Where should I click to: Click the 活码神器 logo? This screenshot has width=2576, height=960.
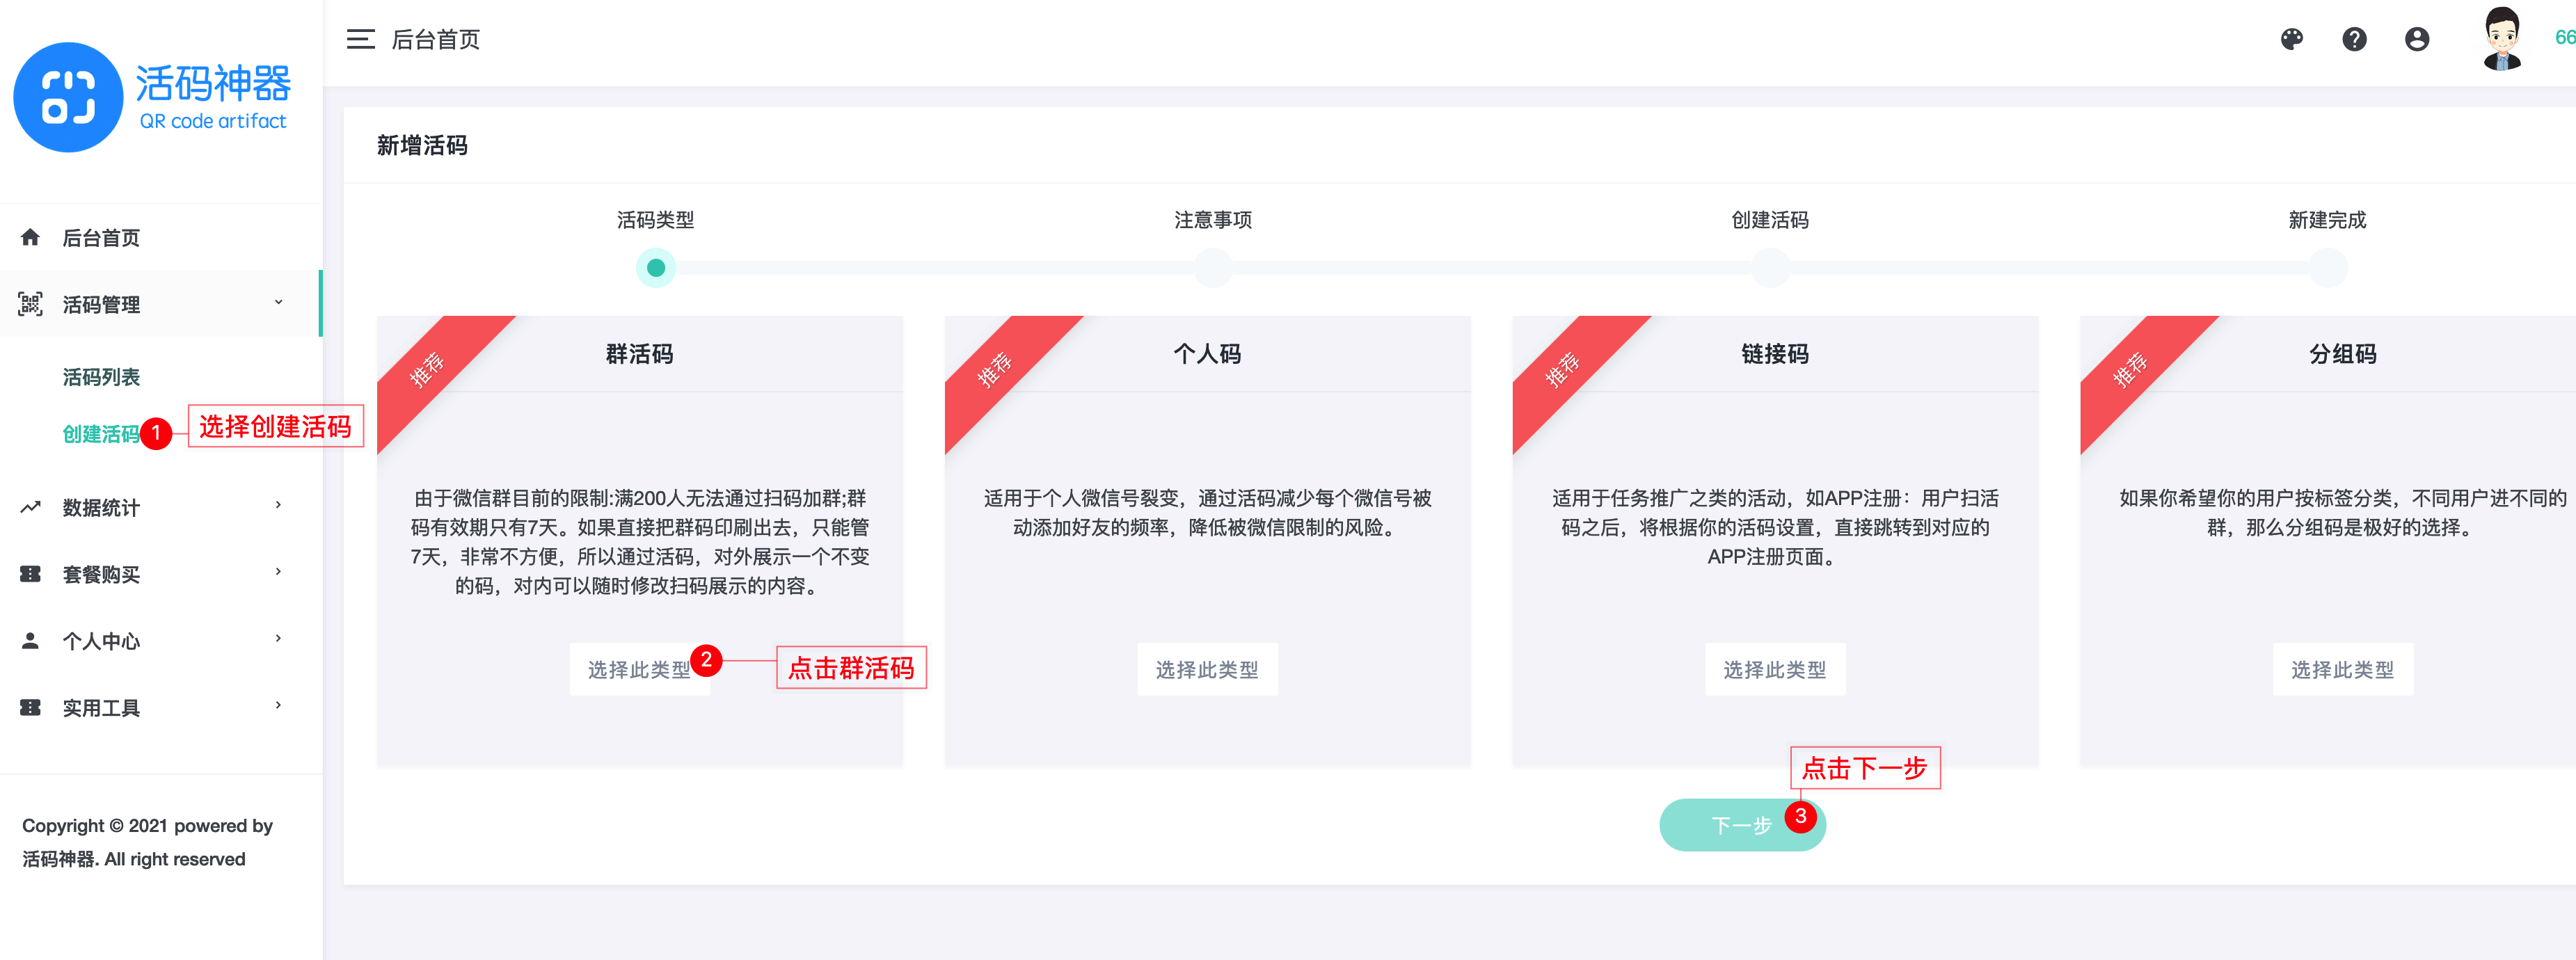pos(152,97)
